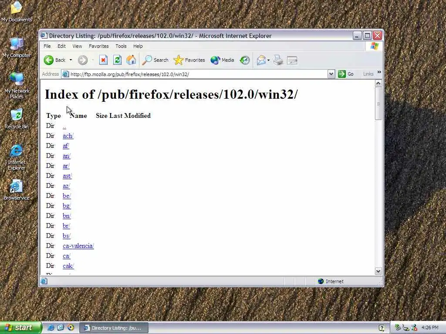
Task: Click the vertical scrollbar thumb
Action: [378, 104]
